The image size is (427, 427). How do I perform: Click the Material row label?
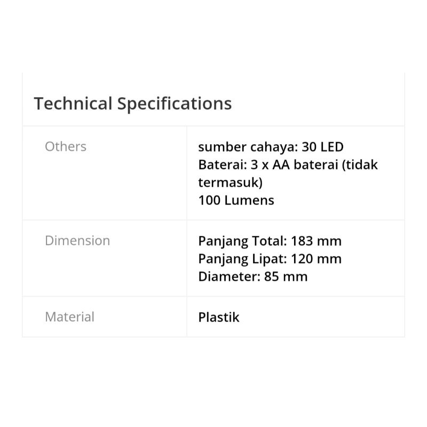[x=69, y=317]
